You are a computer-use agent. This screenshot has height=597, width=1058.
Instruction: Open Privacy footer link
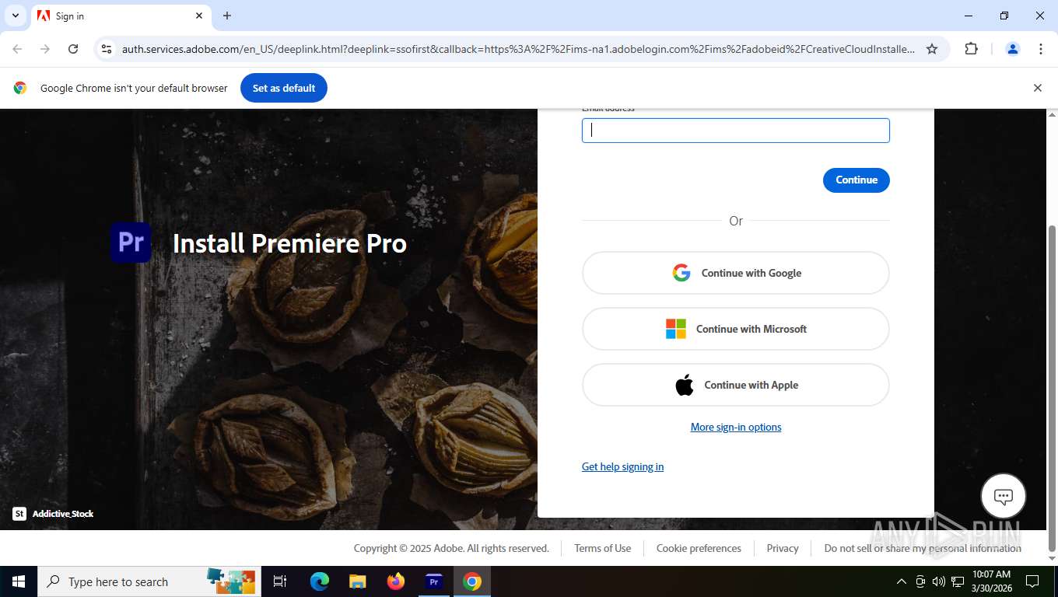pos(783,548)
